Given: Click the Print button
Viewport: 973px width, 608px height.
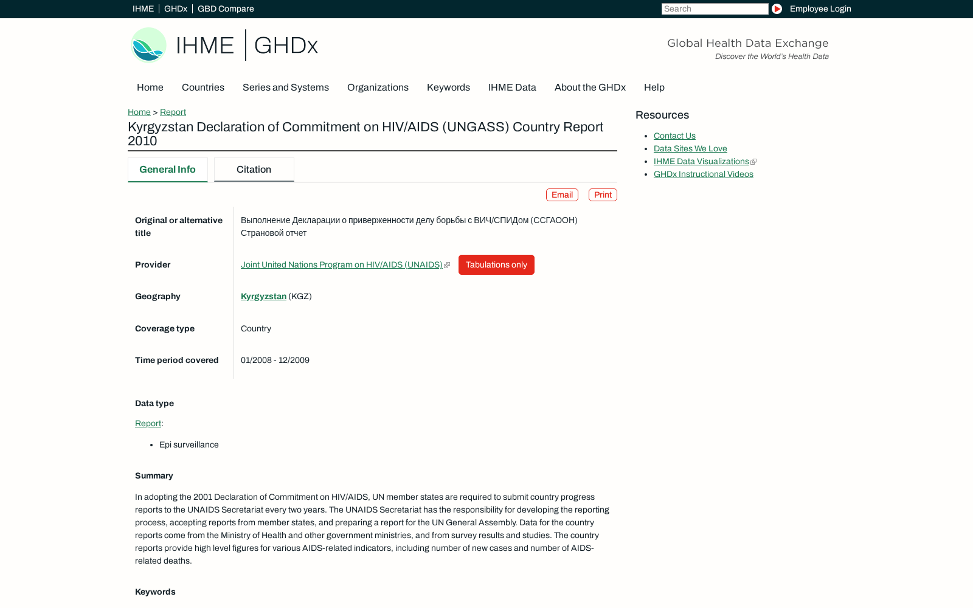Looking at the screenshot, I should 603,195.
